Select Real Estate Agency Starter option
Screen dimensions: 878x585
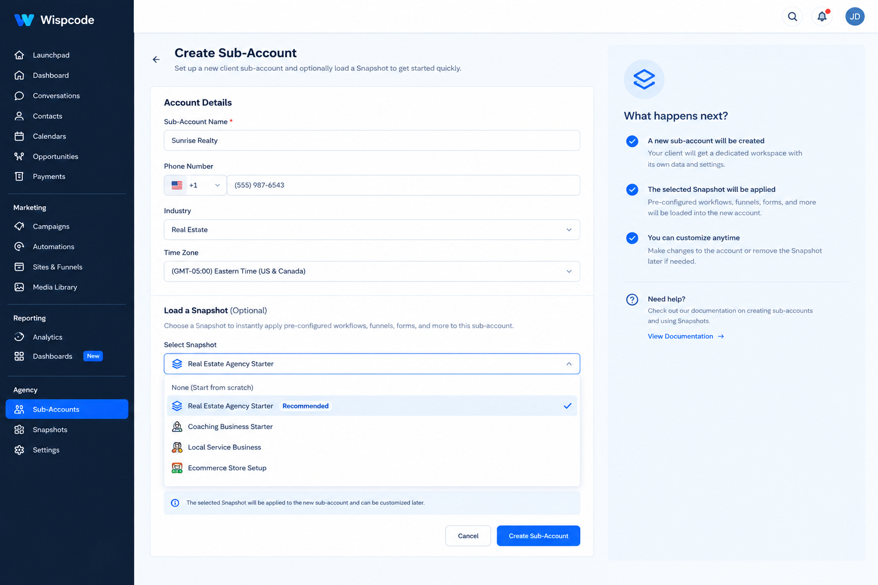[372, 406]
